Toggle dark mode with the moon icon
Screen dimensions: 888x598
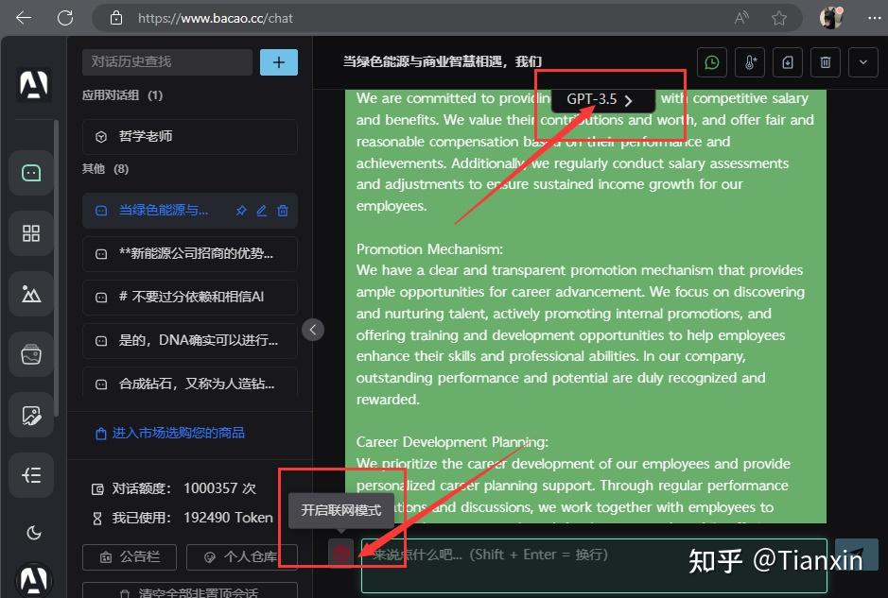[x=31, y=533]
